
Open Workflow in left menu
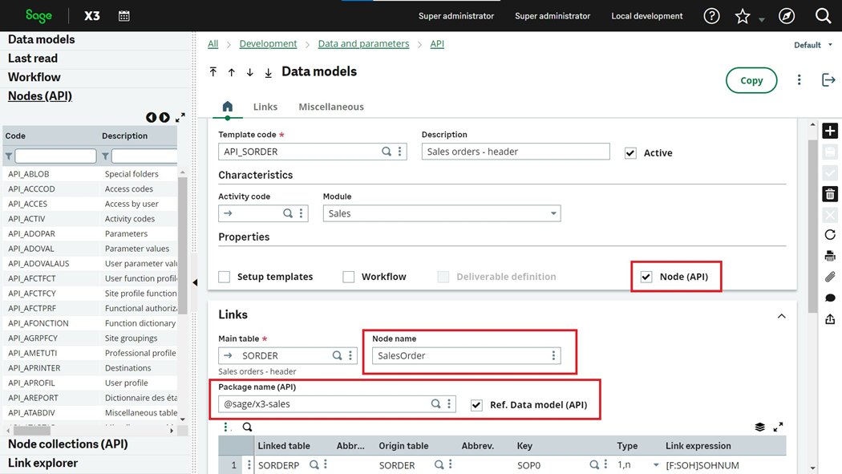point(34,77)
